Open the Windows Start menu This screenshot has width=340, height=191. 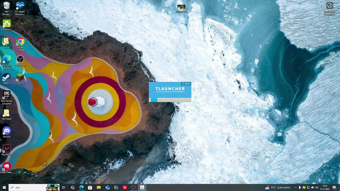pyautogui.click(x=4, y=188)
